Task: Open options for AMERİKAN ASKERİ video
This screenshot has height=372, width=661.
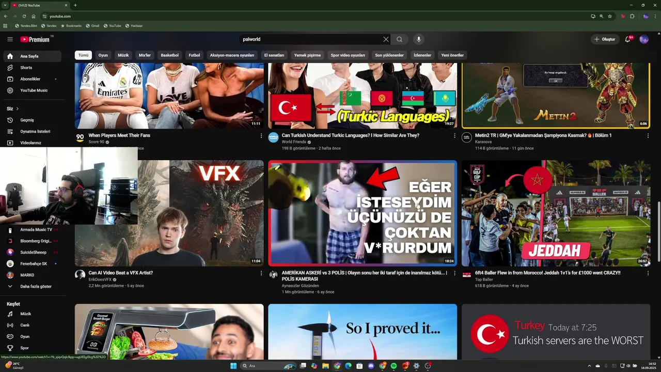Action: (454, 273)
